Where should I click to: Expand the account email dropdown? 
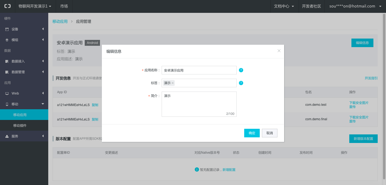355,6
